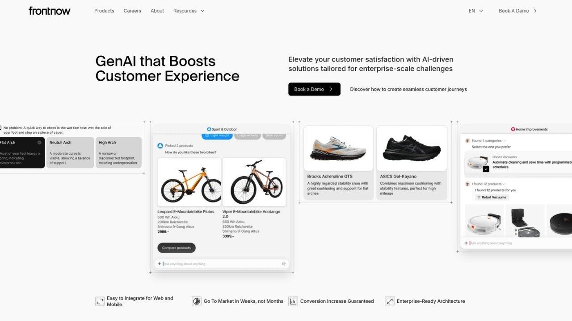This screenshot has width=572, height=321.
Task: Click the Conversion Increase bar chart icon
Action: tap(293, 301)
